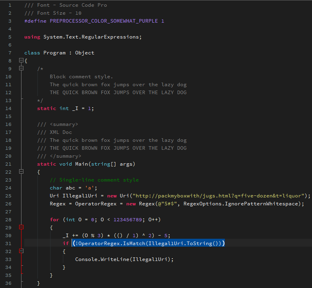
Task: Click the highlighted IsMatch condition selection
Action: coord(148,243)
